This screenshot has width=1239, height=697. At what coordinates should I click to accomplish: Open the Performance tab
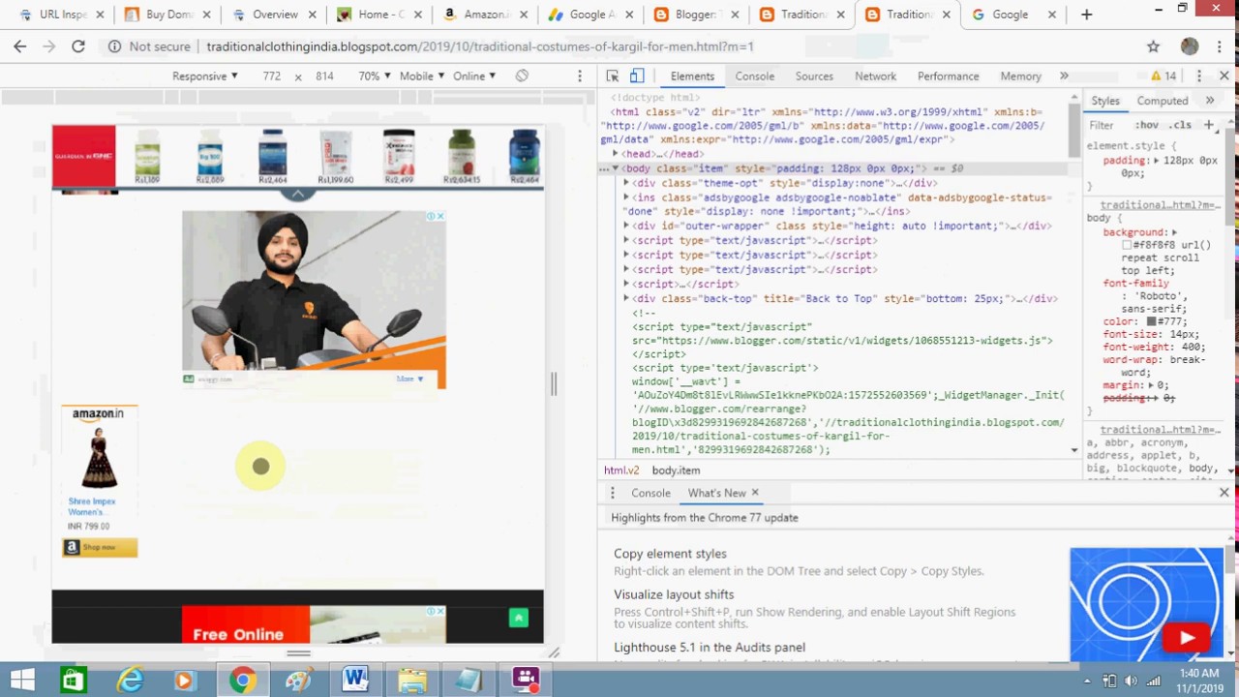[948, 76]
